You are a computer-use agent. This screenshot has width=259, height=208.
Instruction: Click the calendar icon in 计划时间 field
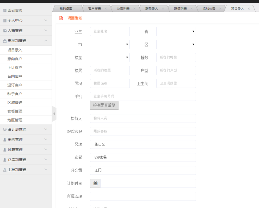95,183
